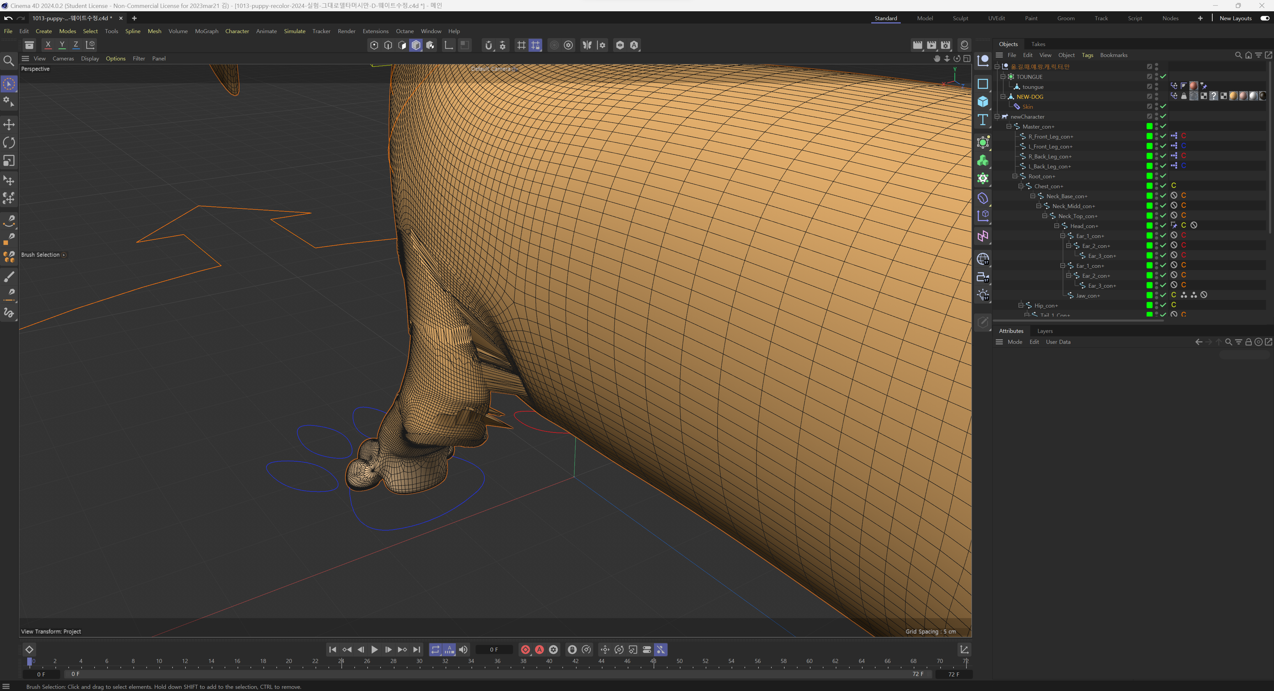This screenshot has width=1274, height=691.
Task: Collapse the TOUNGUE node
Action: (x=1003, y=77)
